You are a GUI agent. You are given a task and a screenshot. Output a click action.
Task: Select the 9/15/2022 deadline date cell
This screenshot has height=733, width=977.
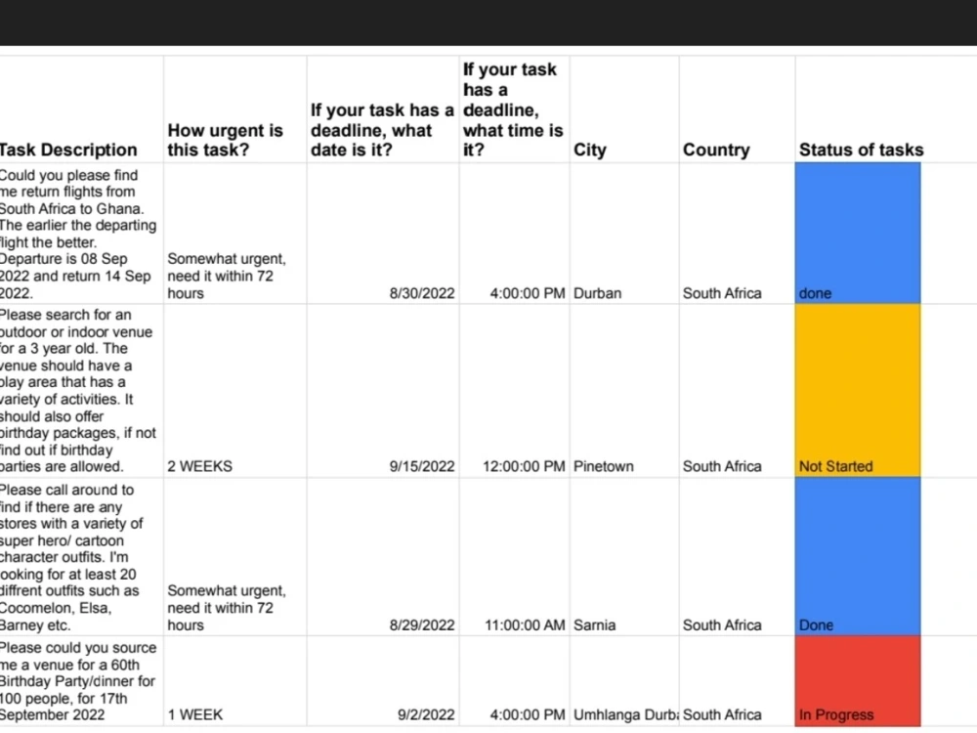tap(383, 391)
